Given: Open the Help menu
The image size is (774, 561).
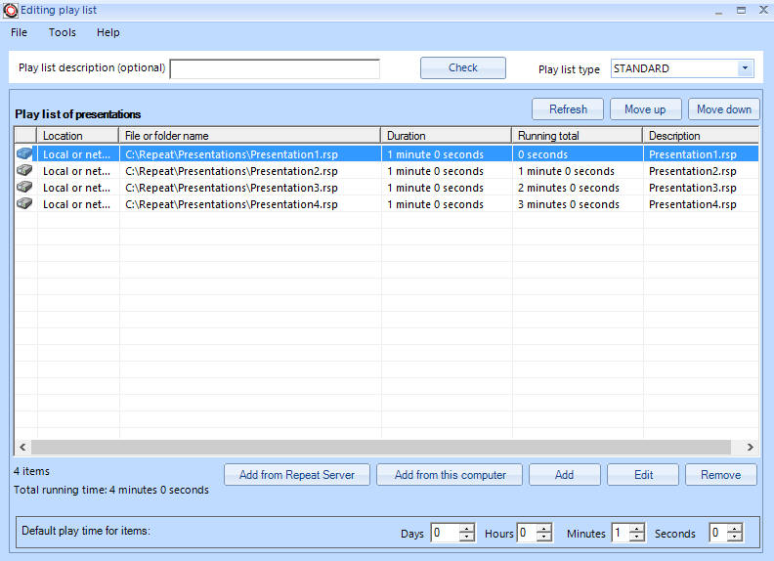Looking at the screenshot, I should (108, 32).
